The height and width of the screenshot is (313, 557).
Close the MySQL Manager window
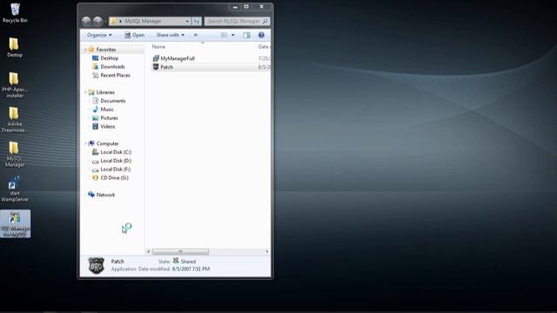click(261, 7)
